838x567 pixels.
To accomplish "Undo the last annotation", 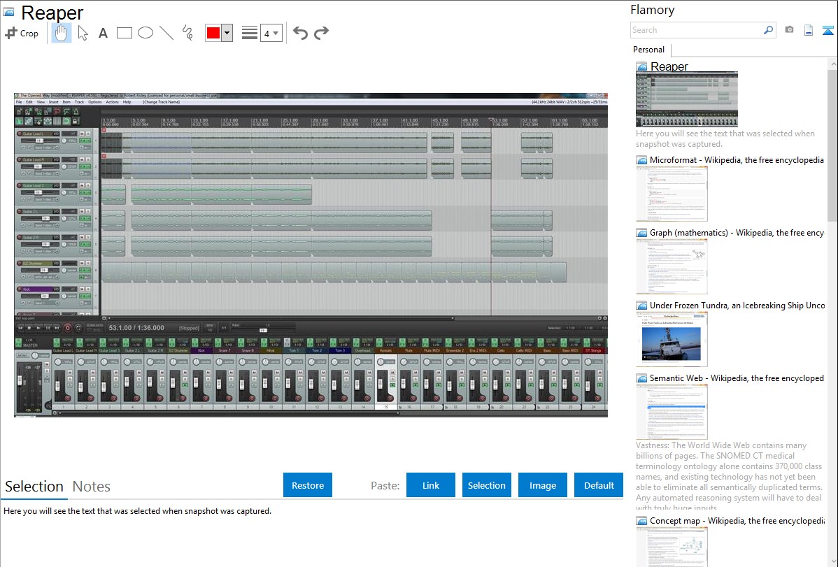I will click(300, 33).
